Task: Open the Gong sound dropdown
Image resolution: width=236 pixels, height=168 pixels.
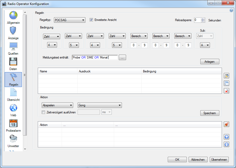Action: point(100,105)
